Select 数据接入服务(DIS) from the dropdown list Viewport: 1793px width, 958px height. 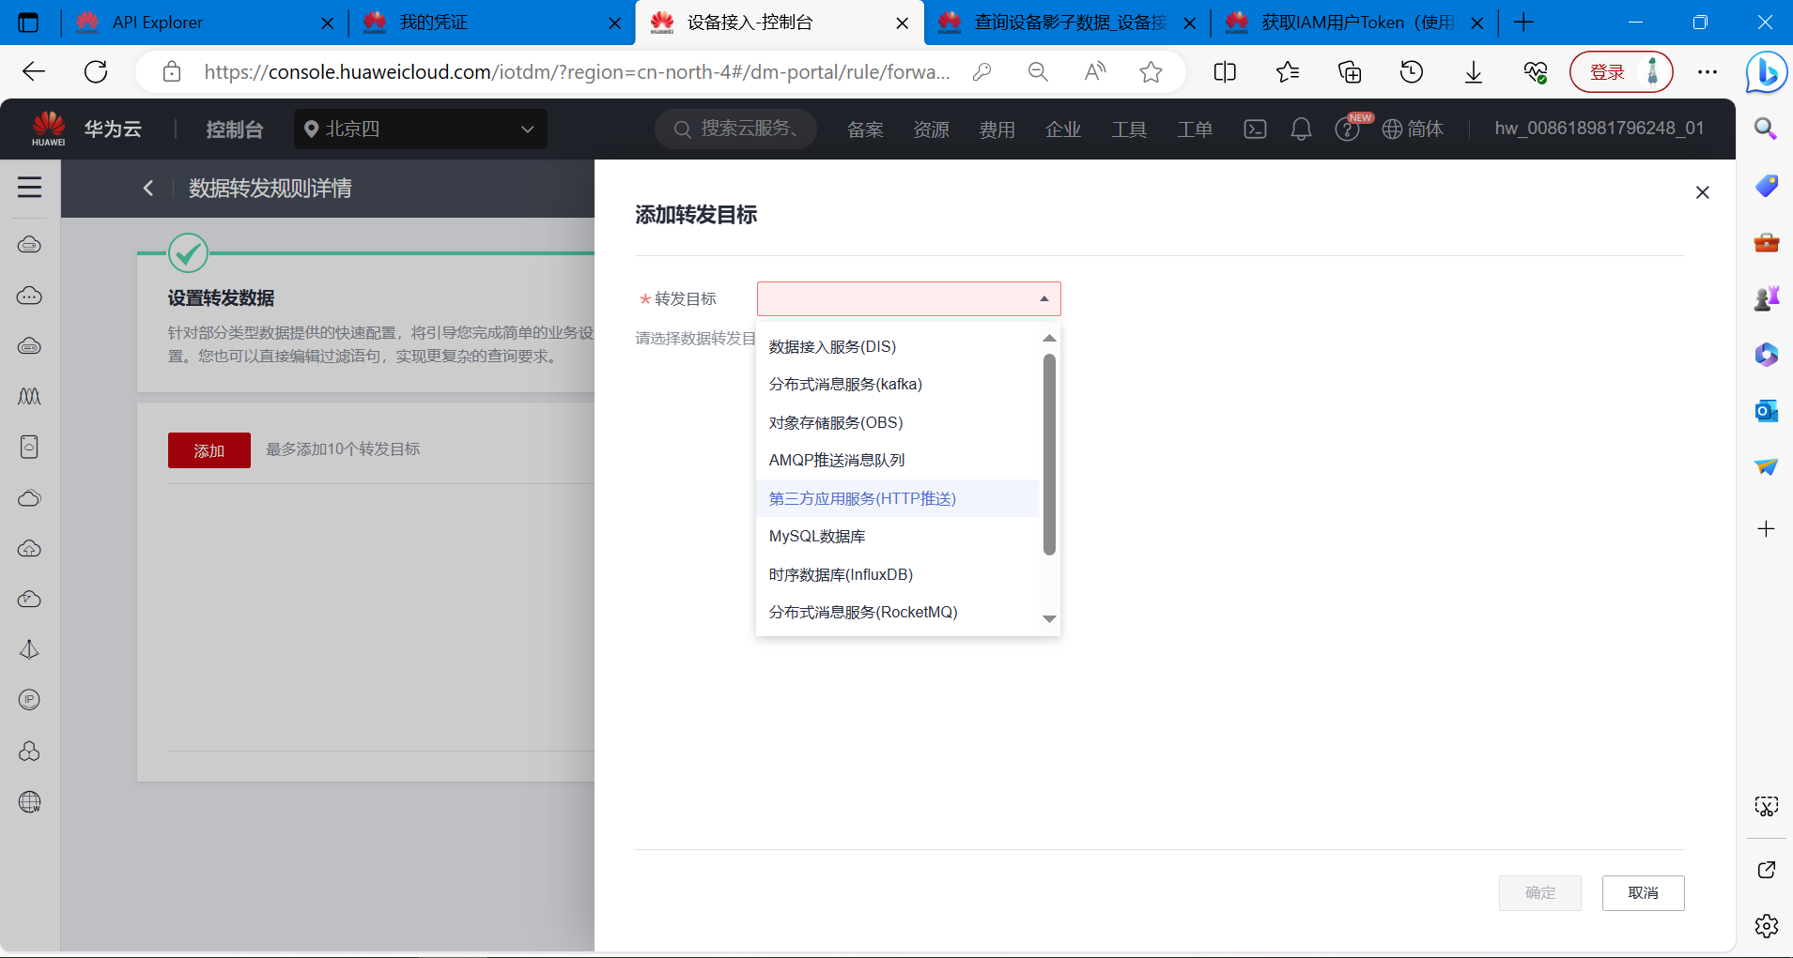click(x=898, y=346)
